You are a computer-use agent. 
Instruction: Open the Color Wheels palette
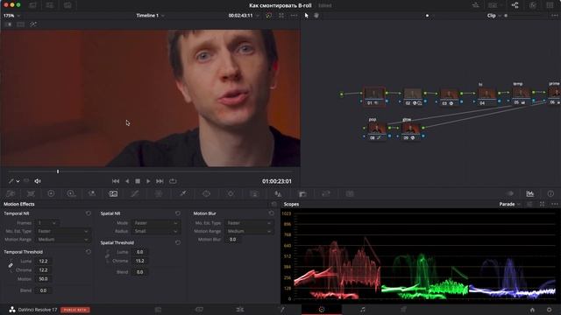(51, 193)
